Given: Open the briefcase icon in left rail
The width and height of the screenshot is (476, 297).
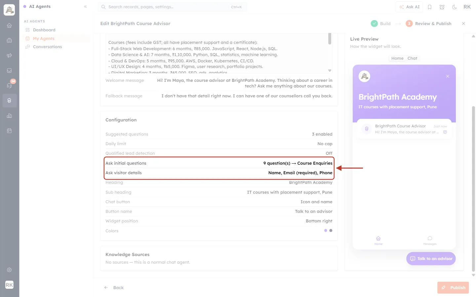Looking at the screenshot, I should [9, 40].
